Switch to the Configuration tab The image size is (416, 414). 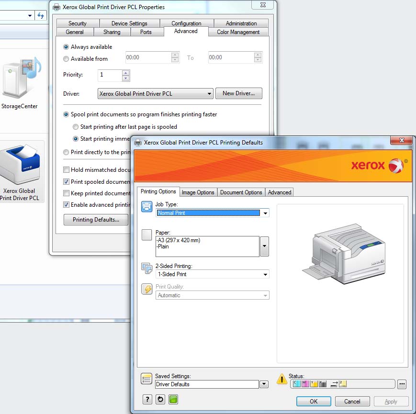(x=187, y=23)
